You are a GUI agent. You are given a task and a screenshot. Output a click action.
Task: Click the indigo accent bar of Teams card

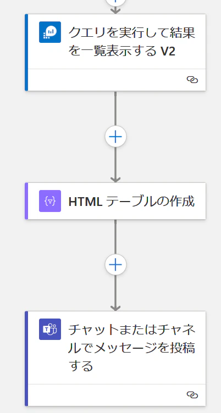coord(26,359)
